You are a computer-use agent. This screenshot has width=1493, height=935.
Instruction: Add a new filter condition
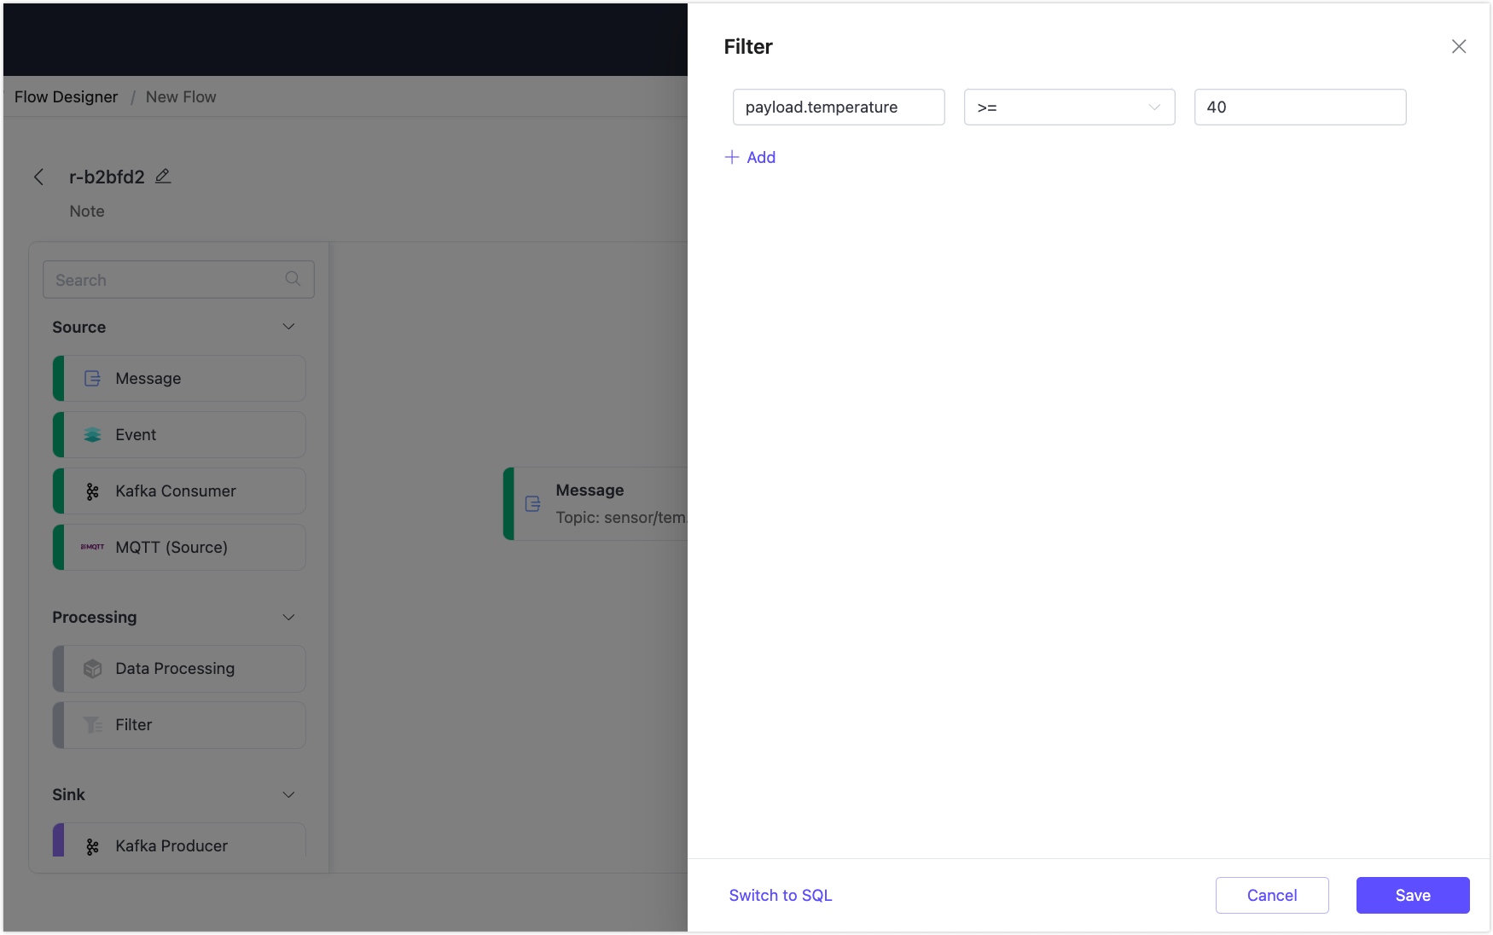pyautogui.click(x=750, y=157)
